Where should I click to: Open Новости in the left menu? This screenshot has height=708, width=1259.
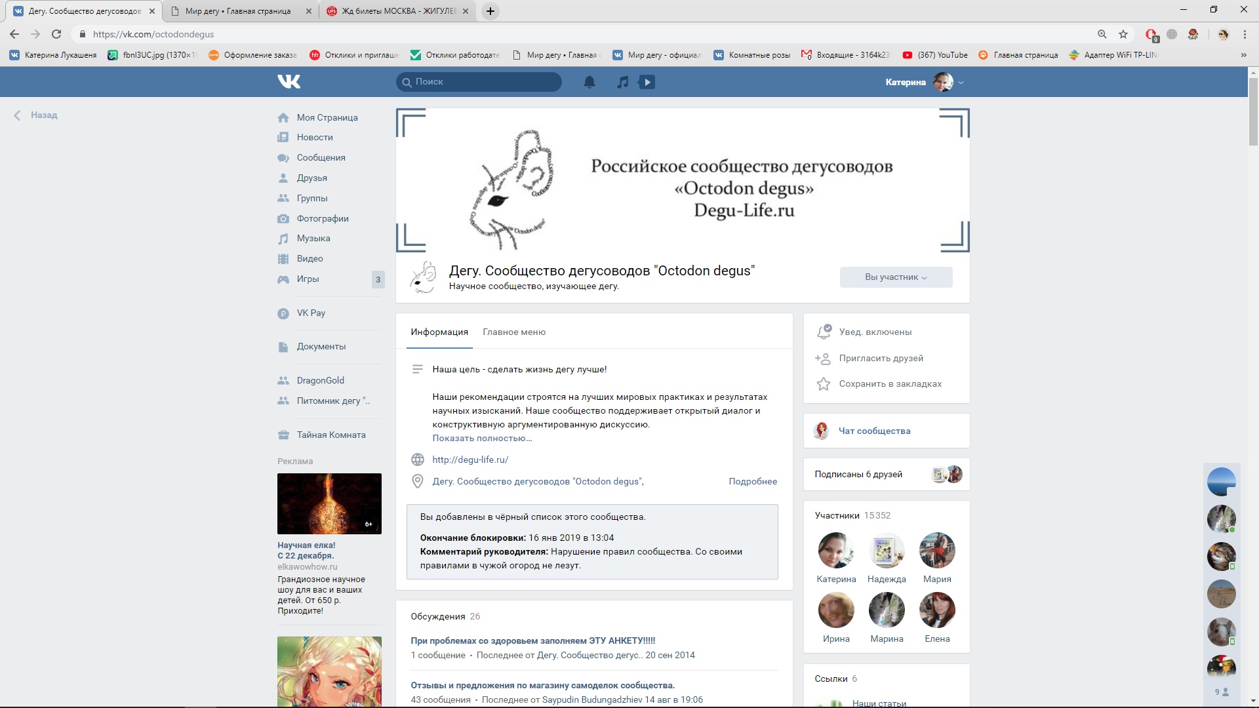315,138
